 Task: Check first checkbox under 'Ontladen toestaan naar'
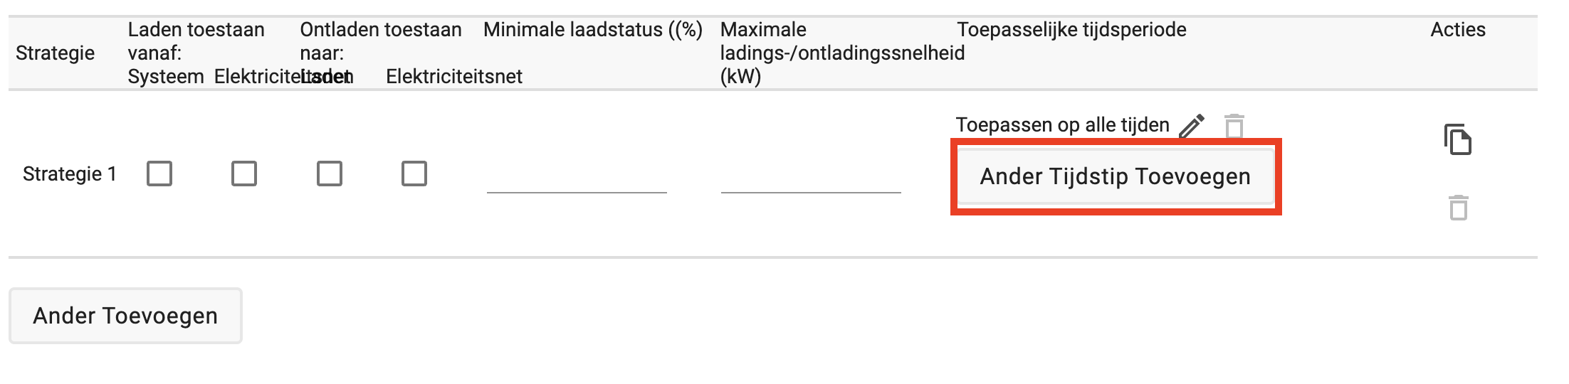pyautogui.click(x=330, y=174)
